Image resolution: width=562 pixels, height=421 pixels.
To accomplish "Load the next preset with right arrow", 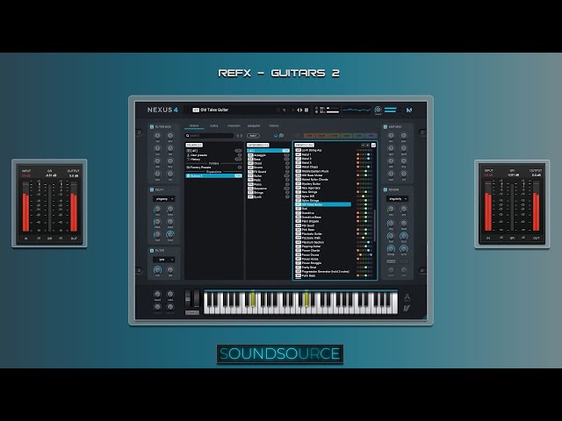I will click(301, 110).
